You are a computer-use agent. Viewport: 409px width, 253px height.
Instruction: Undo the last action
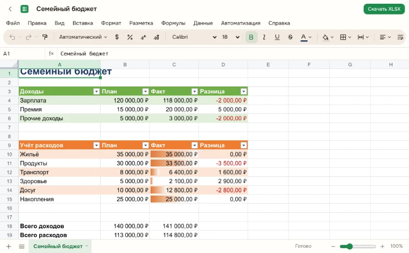pos(12,37)
